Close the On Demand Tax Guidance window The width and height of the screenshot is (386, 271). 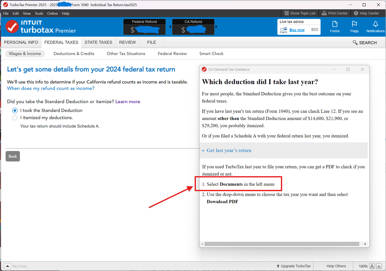362,69
